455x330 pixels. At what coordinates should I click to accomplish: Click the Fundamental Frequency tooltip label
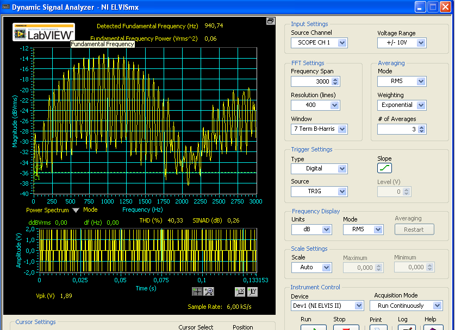tap(102, 44)
